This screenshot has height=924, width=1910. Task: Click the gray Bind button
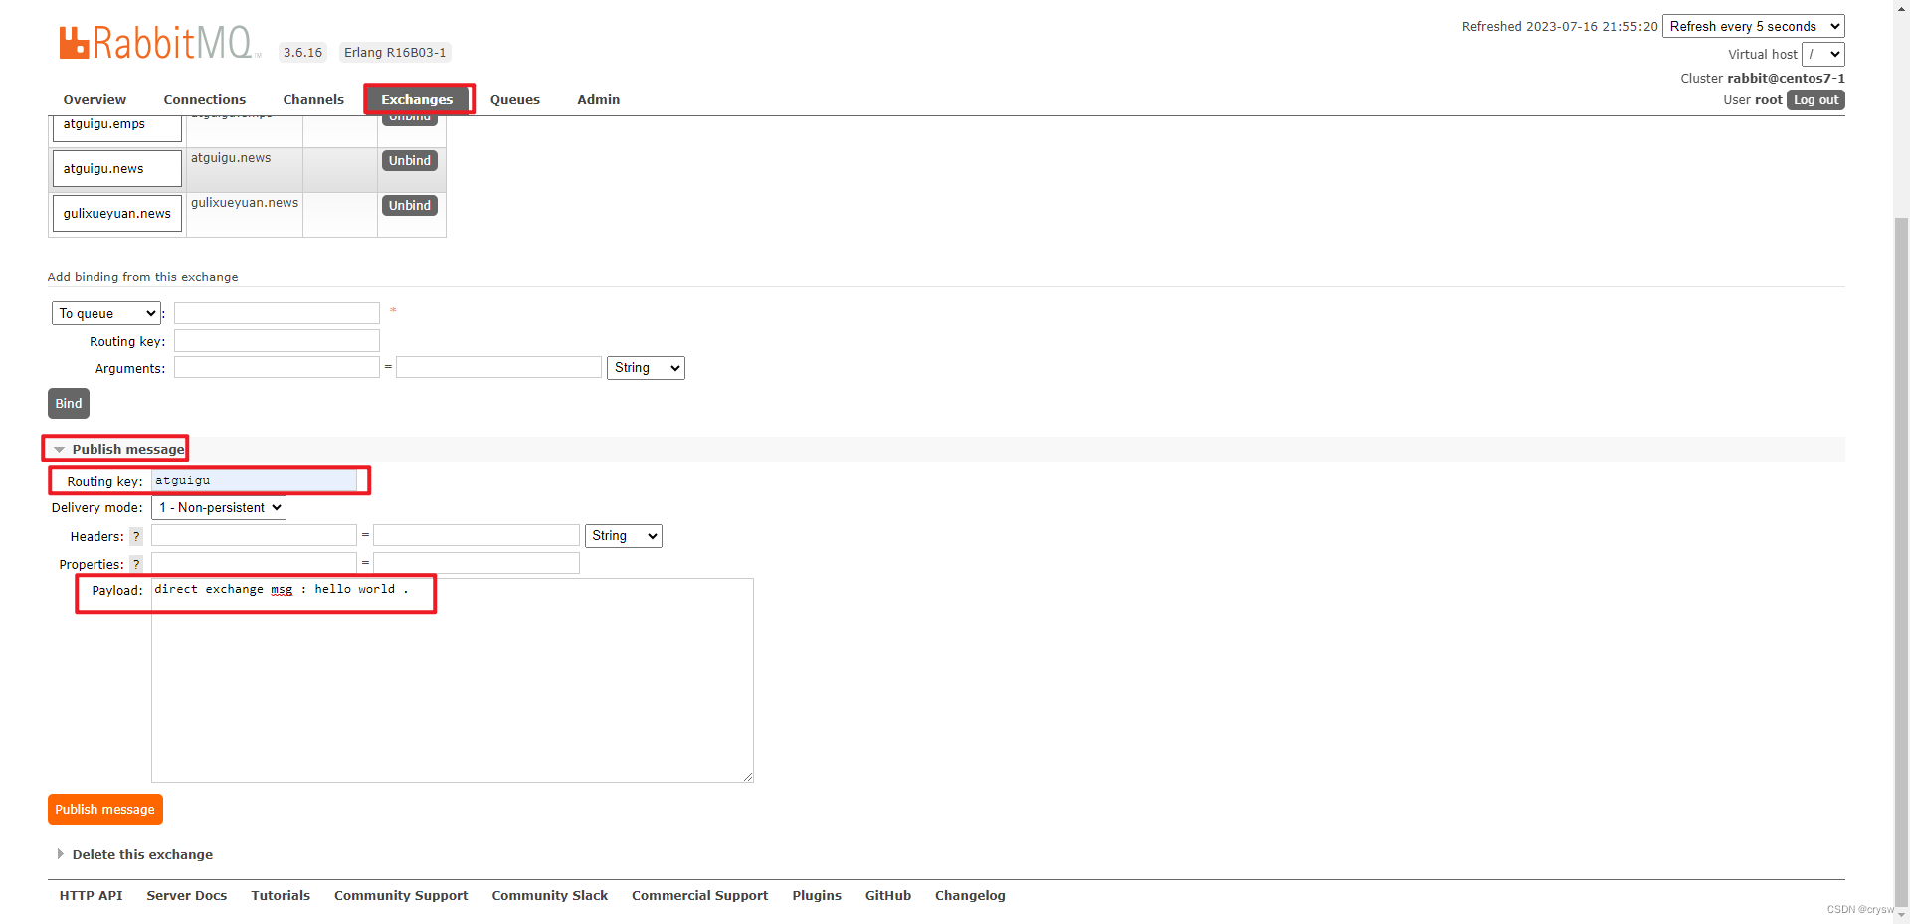point(69,403)
